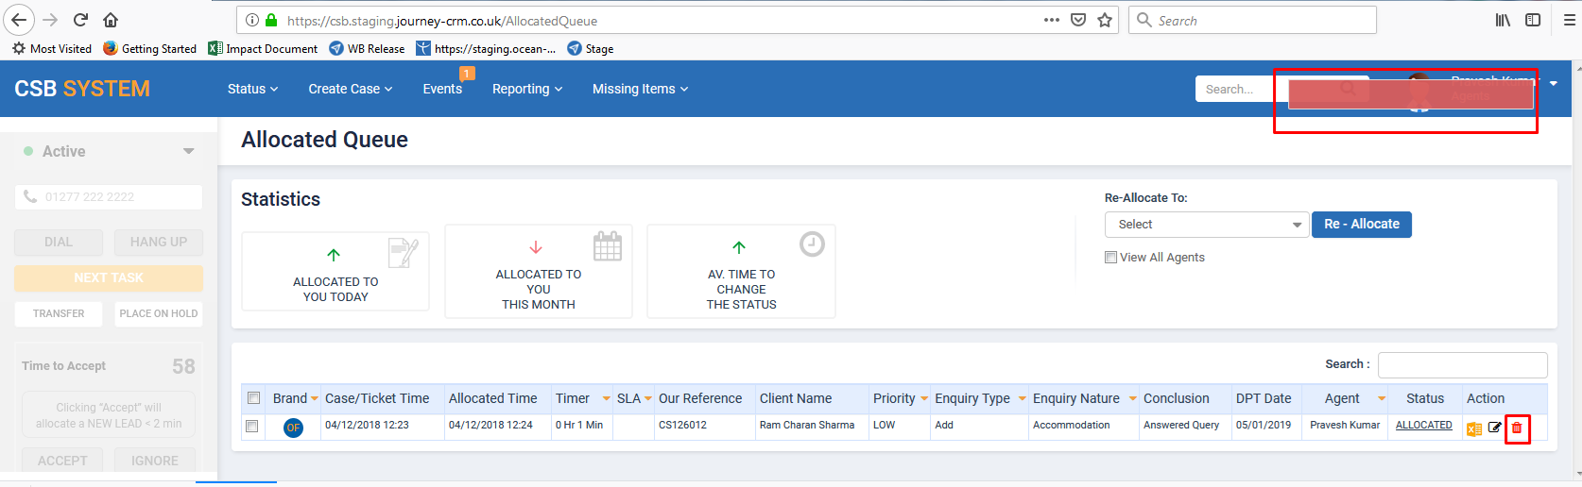Click the Re - Allocate button
1582x487 pixels.
(x=1361, y=225)
